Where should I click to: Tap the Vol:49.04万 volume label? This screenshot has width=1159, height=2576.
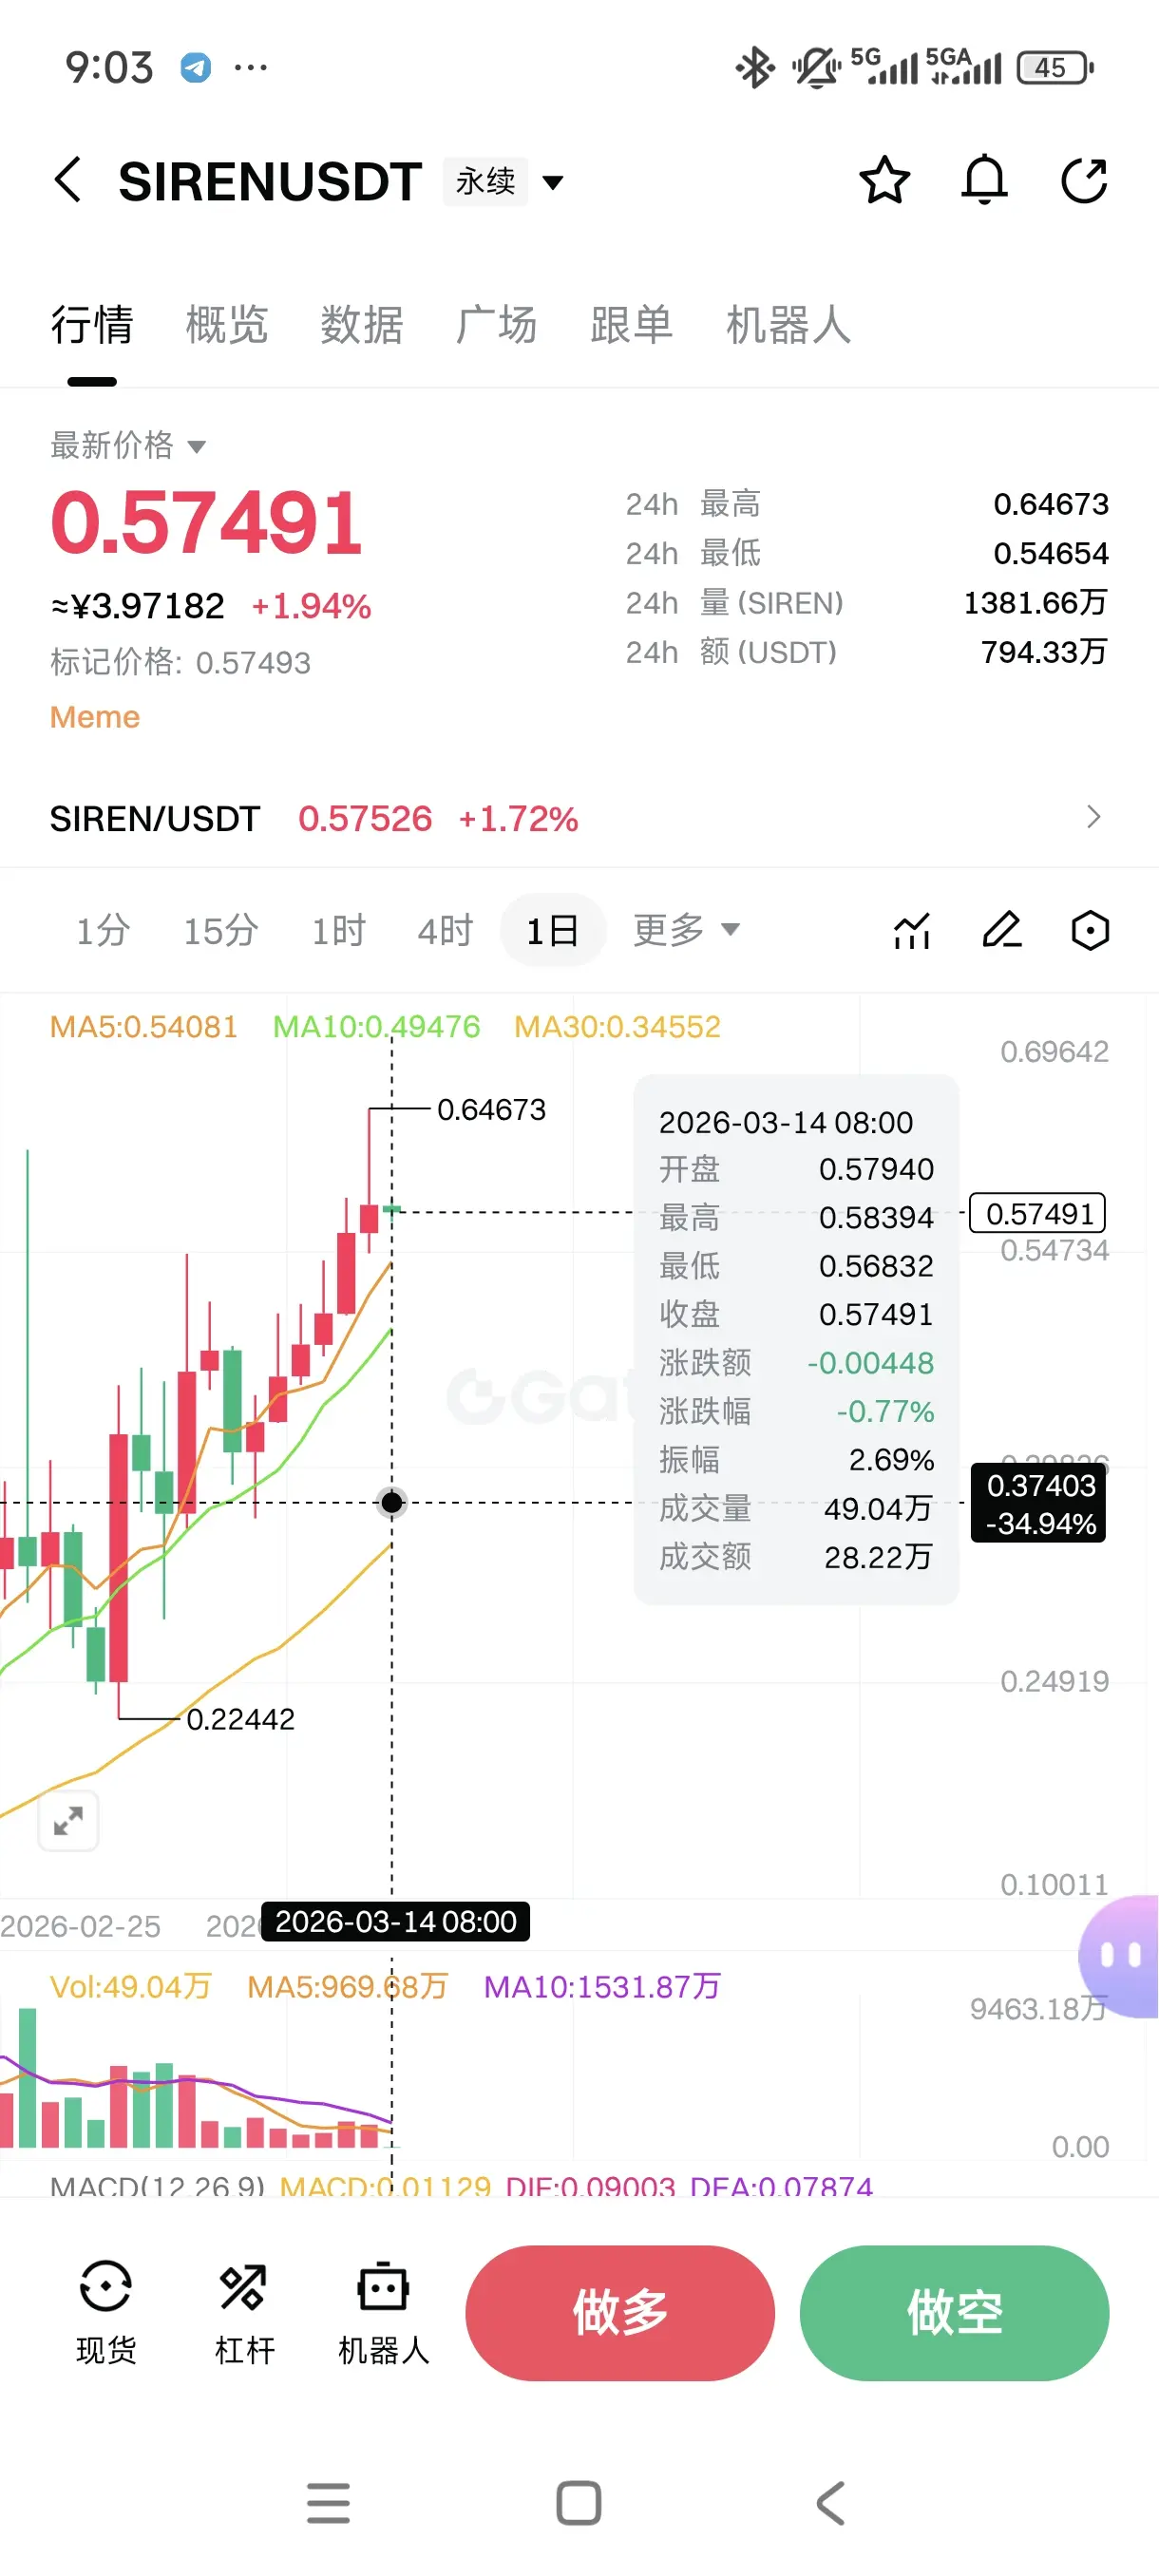[131, 1986]
